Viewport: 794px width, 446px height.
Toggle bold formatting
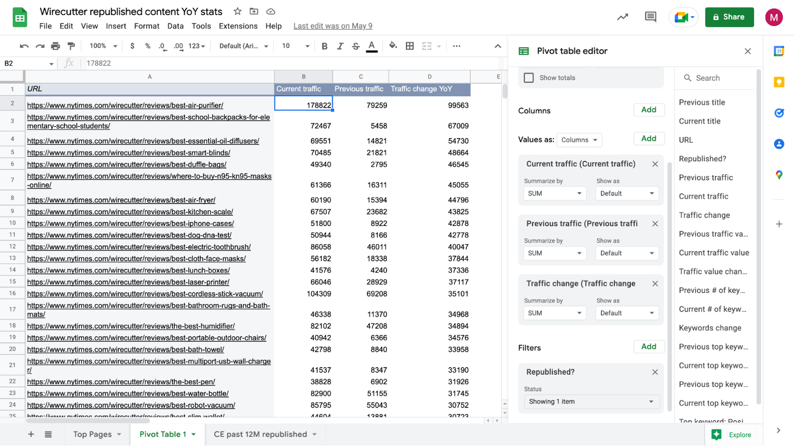pos(325,46)
